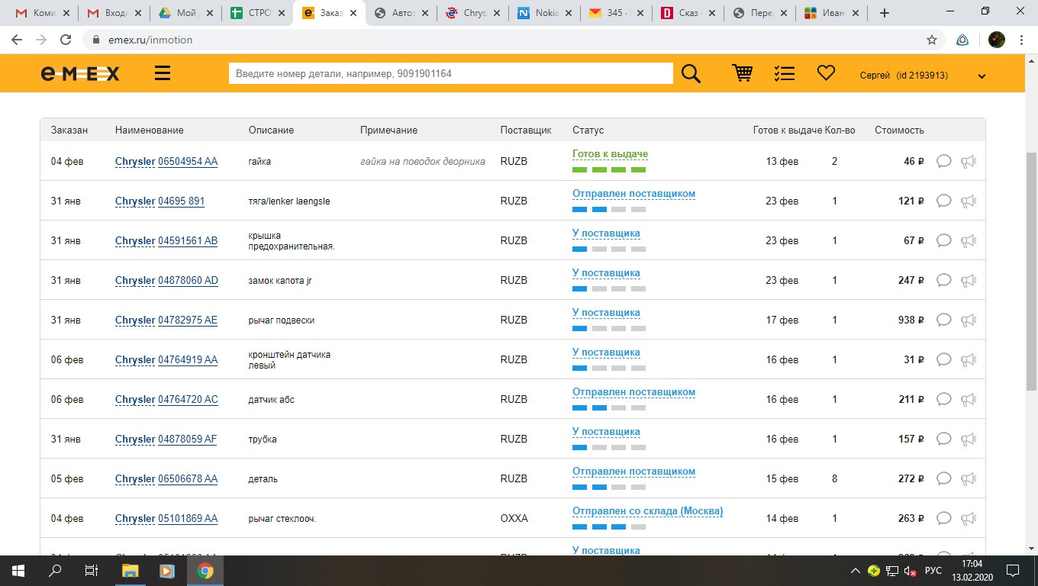The image size is (1038, 586).
Task: Open comment for 04591561 AB row
Action: click(x=943, y=240)
